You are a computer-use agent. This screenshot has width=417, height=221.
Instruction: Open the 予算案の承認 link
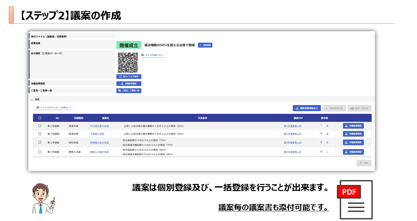click(97, 134)
